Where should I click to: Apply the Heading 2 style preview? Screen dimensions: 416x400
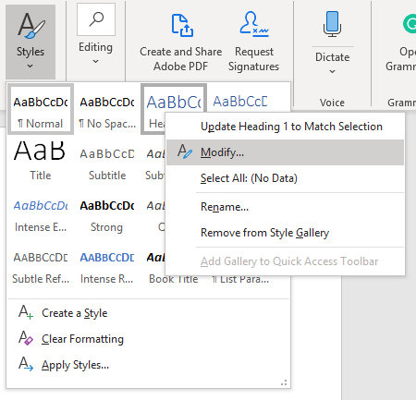click(240, 102)
